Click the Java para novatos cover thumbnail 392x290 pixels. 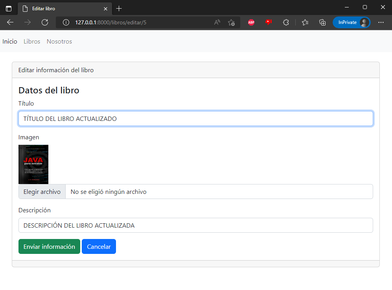coord(33,164)
